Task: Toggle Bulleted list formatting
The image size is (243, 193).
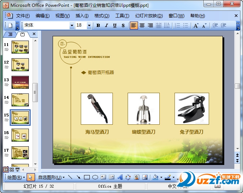Action: pyautogui.click(x=186, y=26)
